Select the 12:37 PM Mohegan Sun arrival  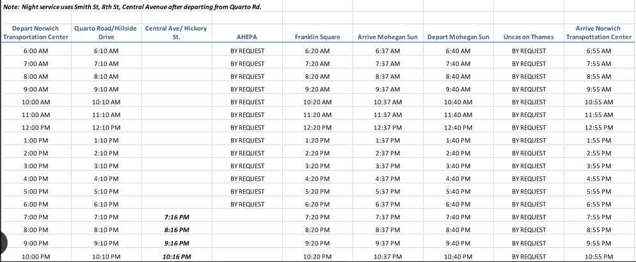point(388,128)
